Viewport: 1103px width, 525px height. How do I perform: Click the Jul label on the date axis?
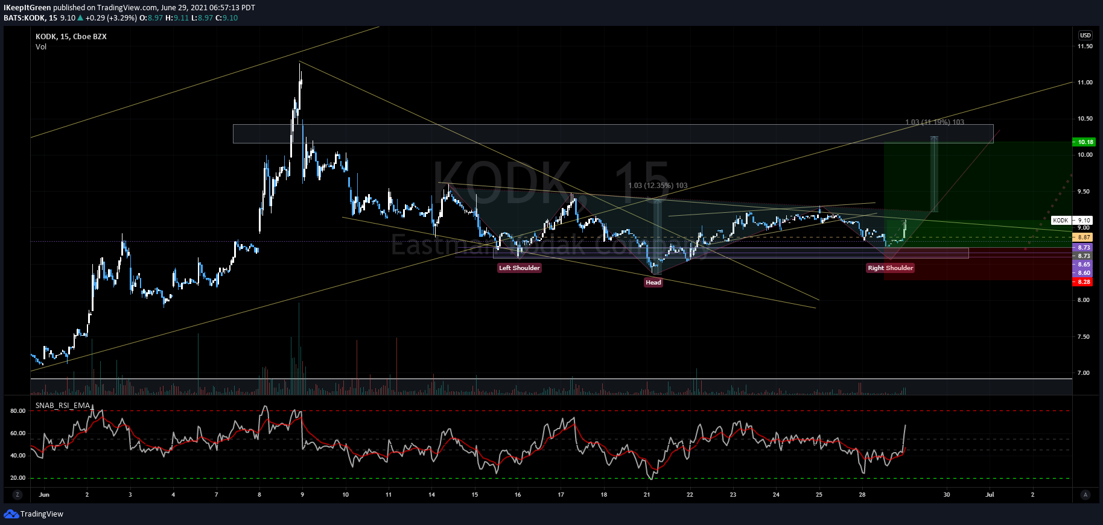tap(990, 494)
